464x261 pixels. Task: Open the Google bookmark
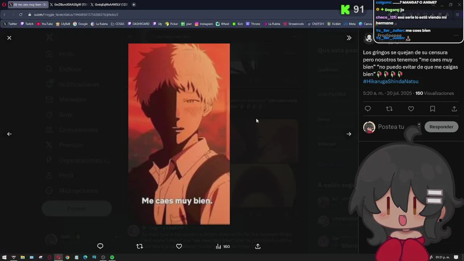tap(80, 24)
